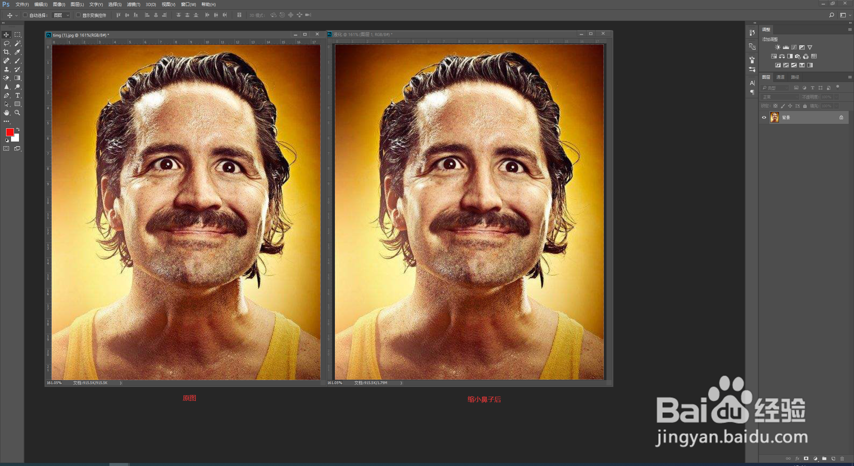Enable the 自动选择 checkbox
This screenshot has width=854, height=466.
point(25,15)
